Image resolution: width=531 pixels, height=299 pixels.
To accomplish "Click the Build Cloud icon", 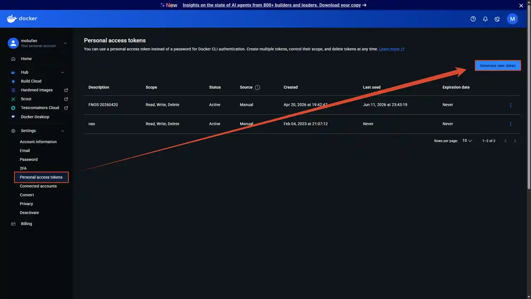I will [13, 81].
